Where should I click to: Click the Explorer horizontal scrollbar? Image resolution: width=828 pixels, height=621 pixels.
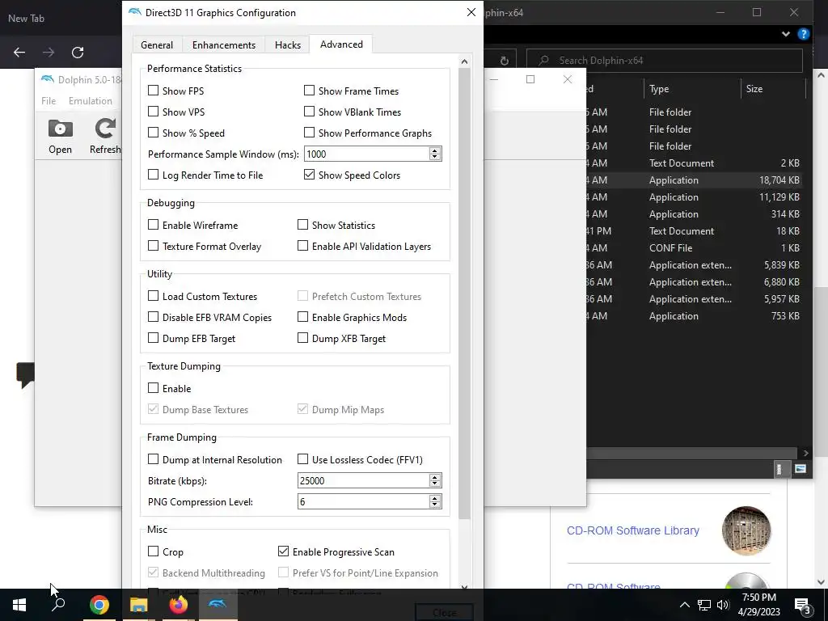(x=691, y=453)
